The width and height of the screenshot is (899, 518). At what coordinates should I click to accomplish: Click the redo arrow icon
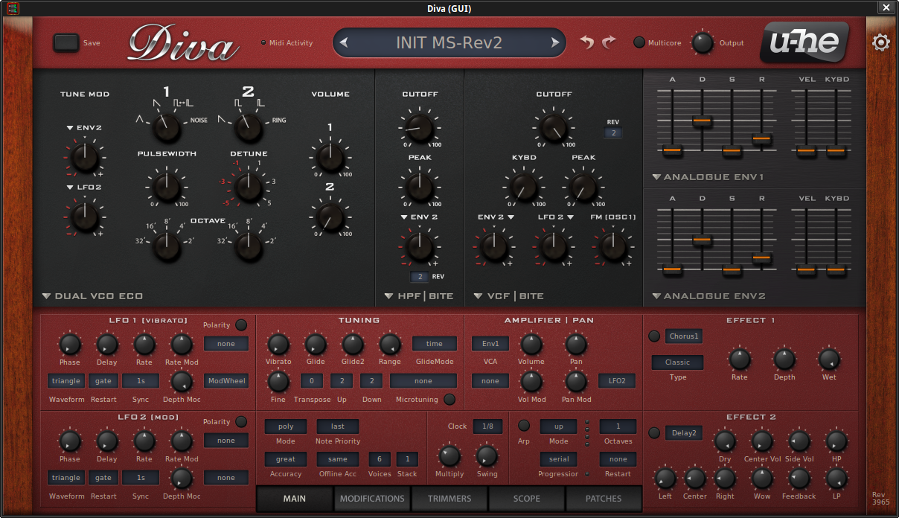[610, 42]
